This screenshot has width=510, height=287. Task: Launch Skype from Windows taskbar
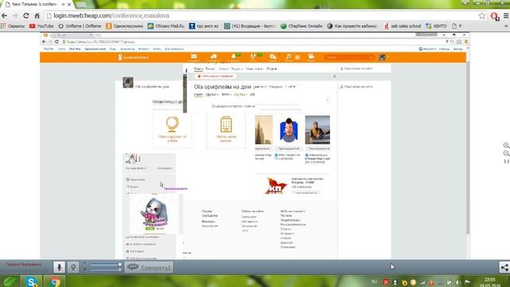(32, 281)
